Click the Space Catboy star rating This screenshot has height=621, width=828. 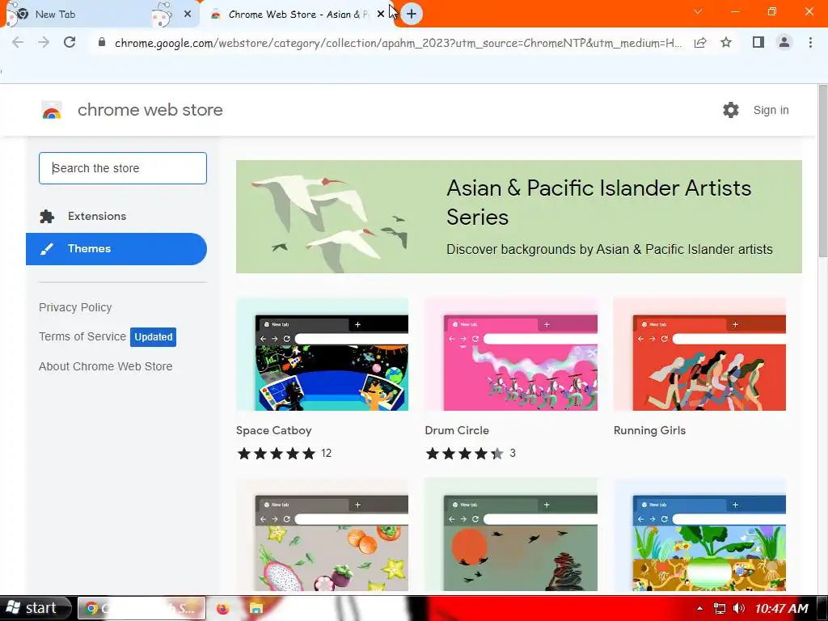point(277,454)
